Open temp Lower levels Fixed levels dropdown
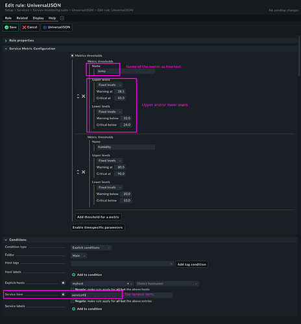The image size is (301, 324). coord(110,112)
